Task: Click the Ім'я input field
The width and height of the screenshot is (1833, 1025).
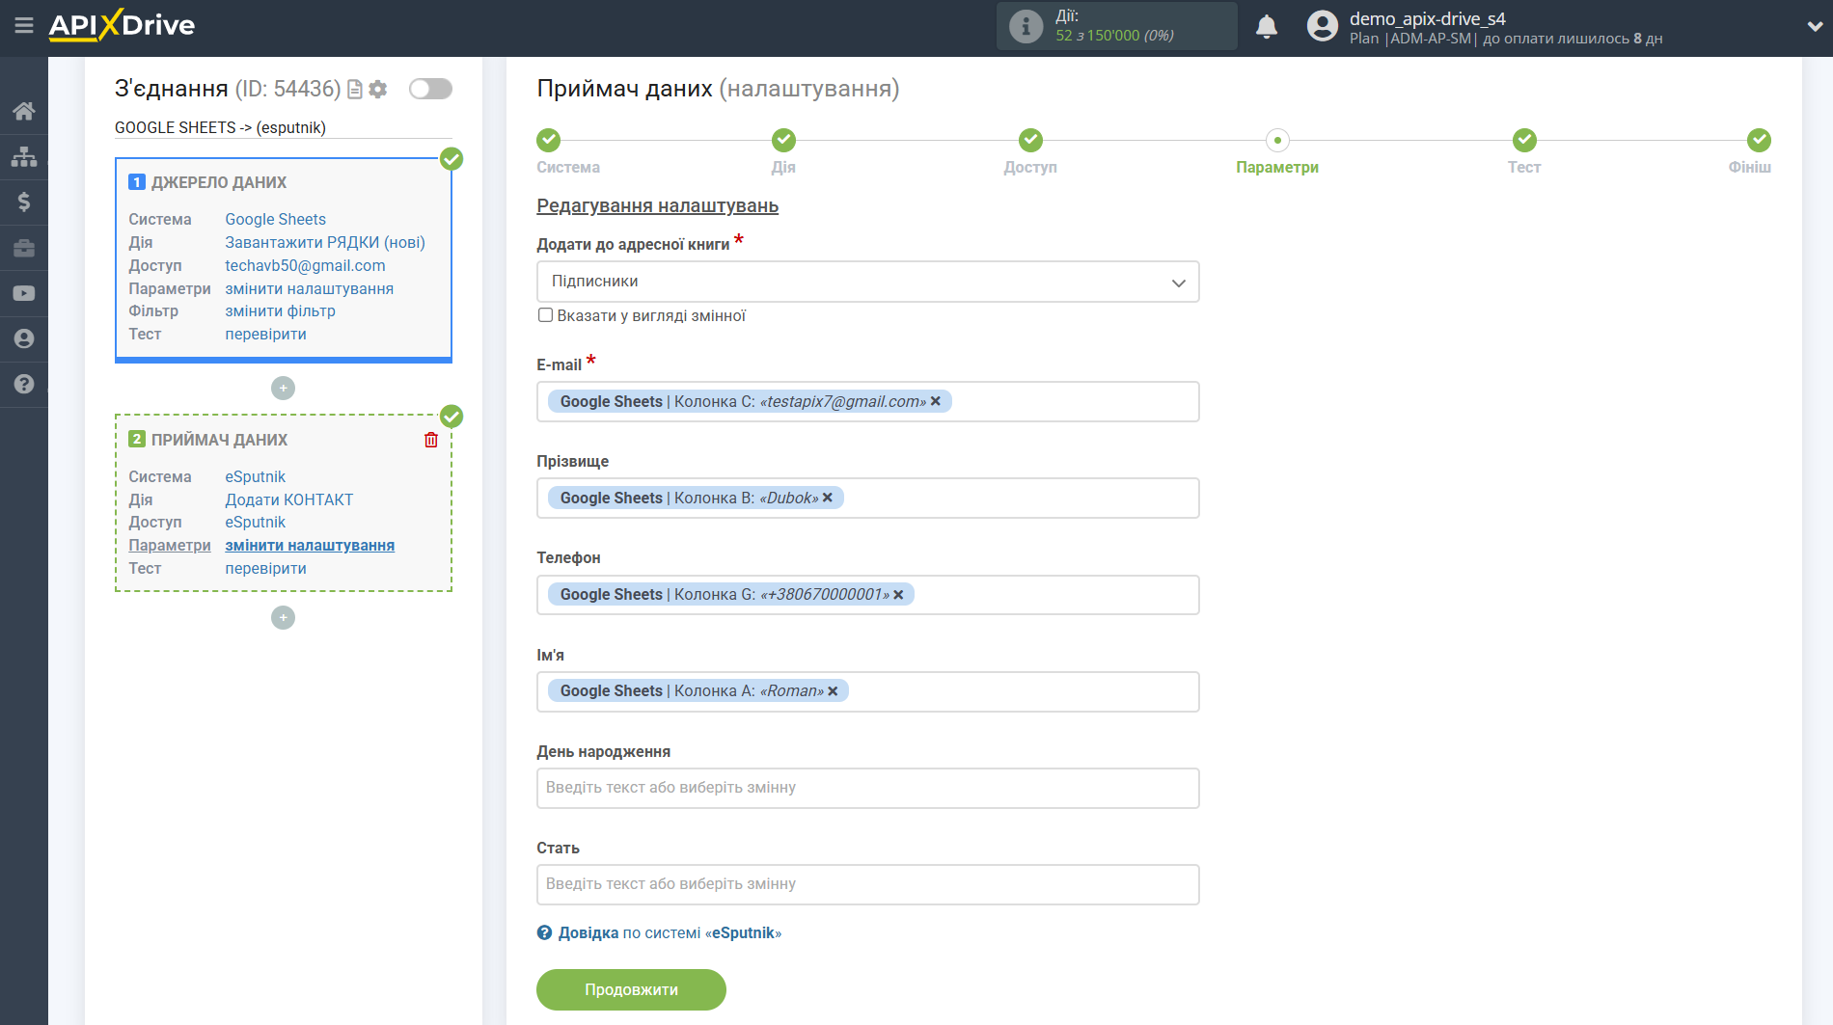Action: click(867, 691)
